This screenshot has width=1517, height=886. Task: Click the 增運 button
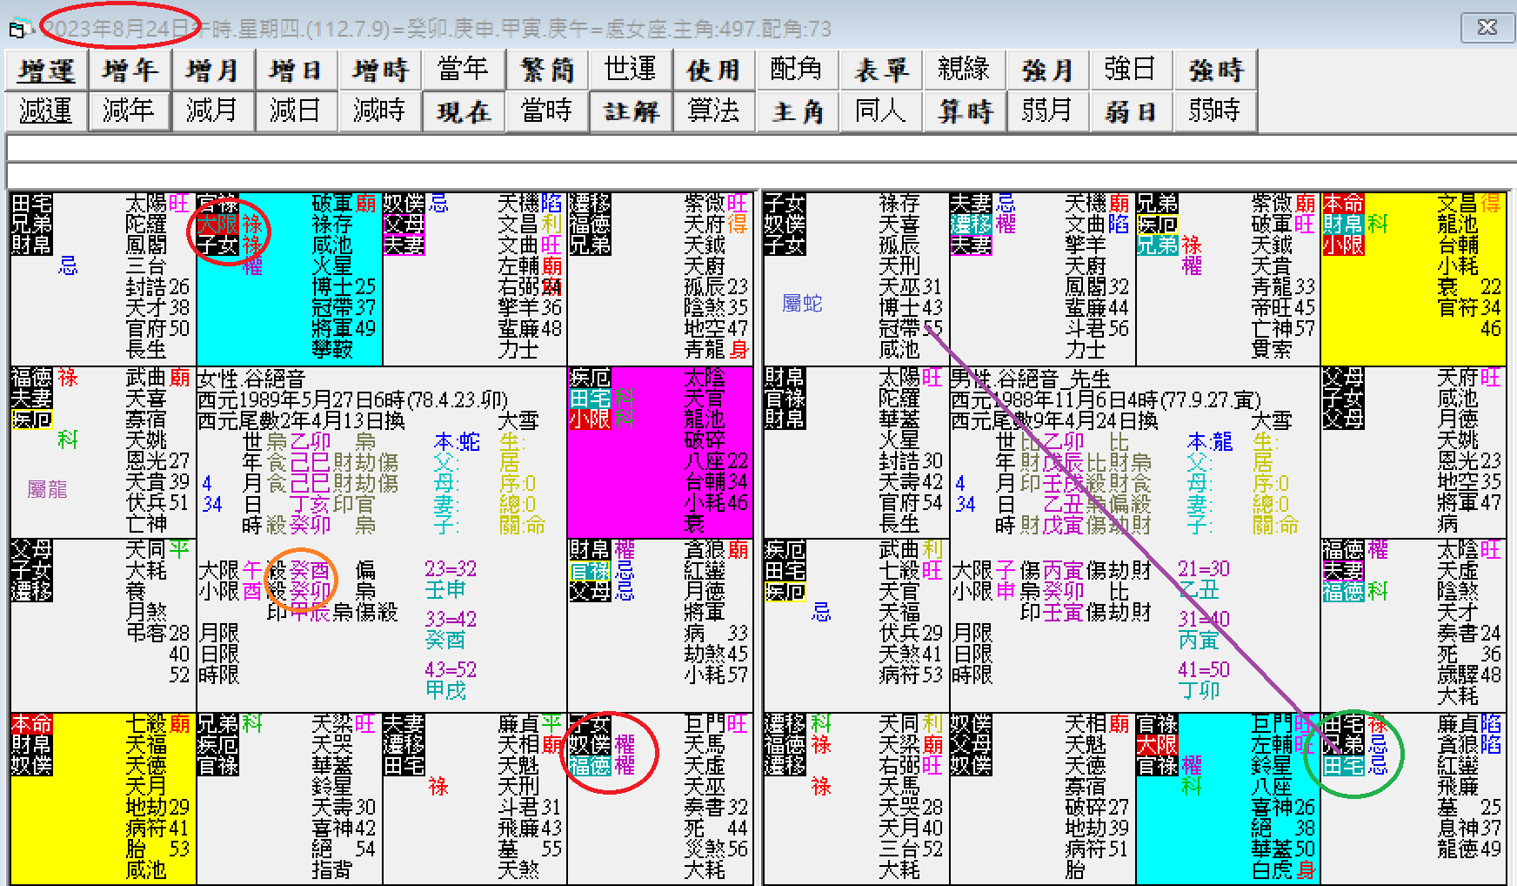click(x=46, y=70)
